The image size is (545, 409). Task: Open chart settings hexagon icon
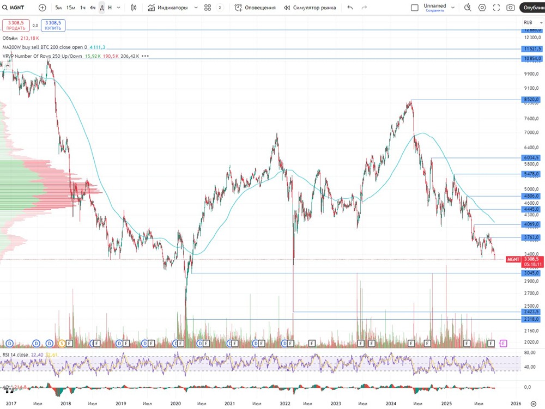click(482, 7)
